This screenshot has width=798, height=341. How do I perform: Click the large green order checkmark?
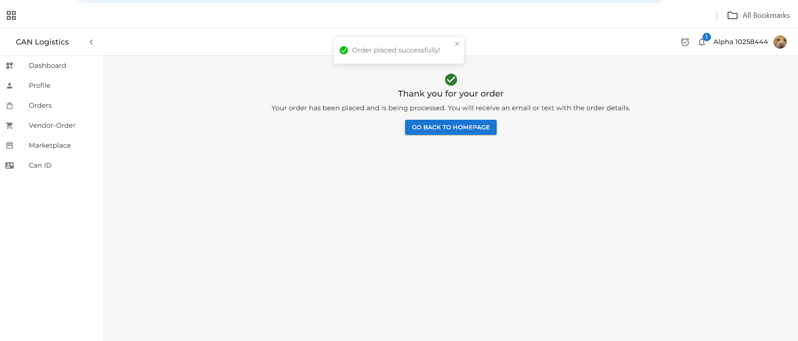[451, 79]
